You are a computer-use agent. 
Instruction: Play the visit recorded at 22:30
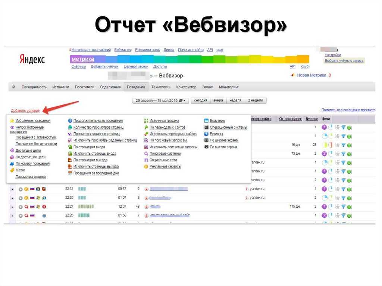pos(21,198)
